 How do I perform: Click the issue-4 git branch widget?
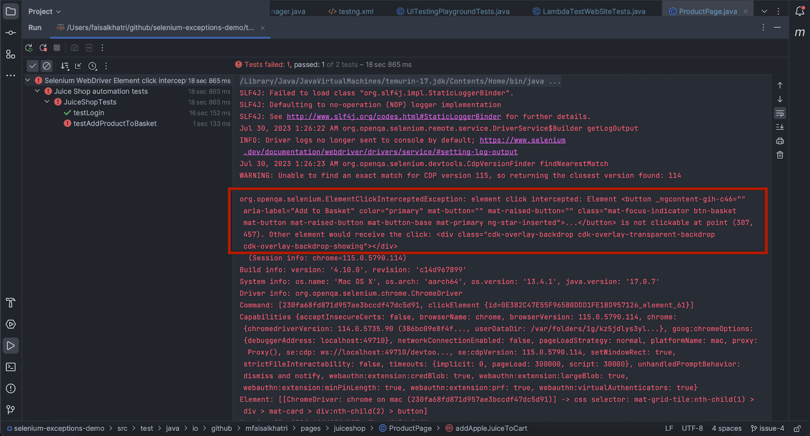click(x=767, y=428)
